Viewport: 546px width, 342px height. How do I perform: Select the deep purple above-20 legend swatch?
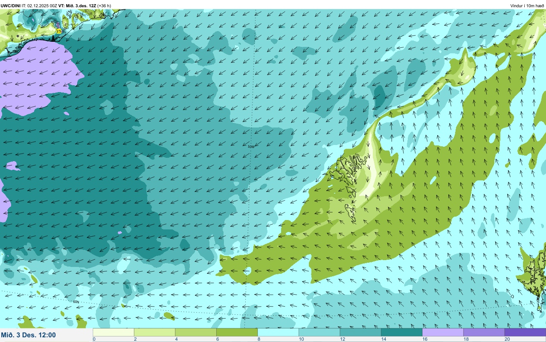pos(525,332)
